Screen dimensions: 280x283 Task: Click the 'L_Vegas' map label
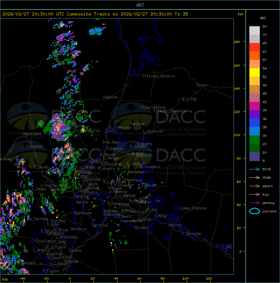coord(39,189)
